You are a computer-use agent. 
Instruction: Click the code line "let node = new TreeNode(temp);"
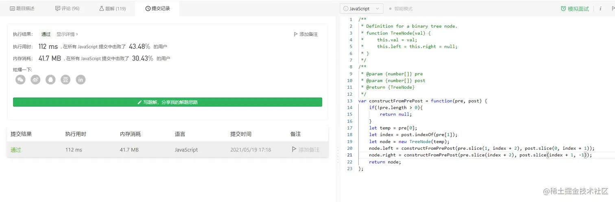click(409, 141)
